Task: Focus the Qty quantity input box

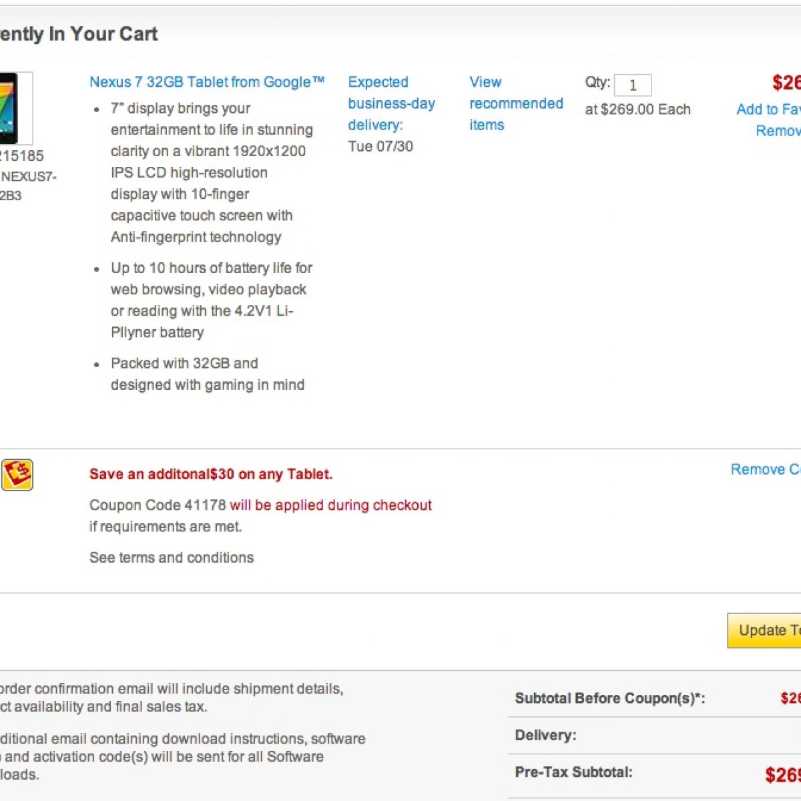Action: pos(632,85)
